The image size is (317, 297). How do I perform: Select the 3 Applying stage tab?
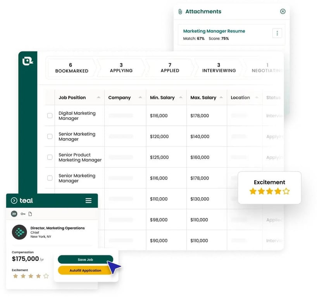pos(121,68)
